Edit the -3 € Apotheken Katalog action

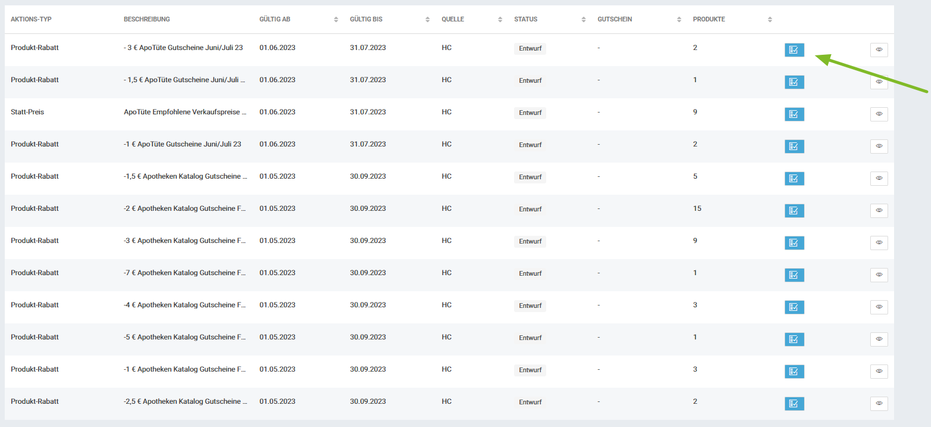794,243
